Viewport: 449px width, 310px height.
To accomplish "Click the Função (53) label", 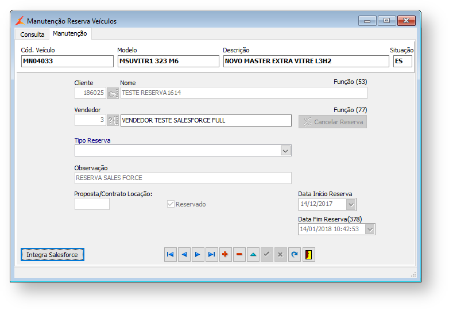I will (x=350, y=82).
